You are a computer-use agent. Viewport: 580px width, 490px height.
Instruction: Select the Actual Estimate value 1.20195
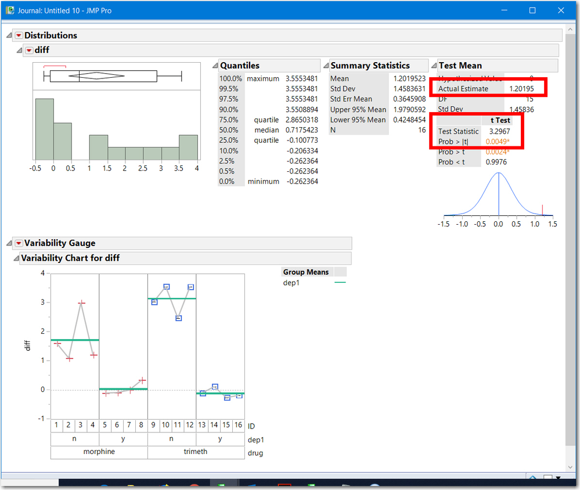(x=521, y=89)
